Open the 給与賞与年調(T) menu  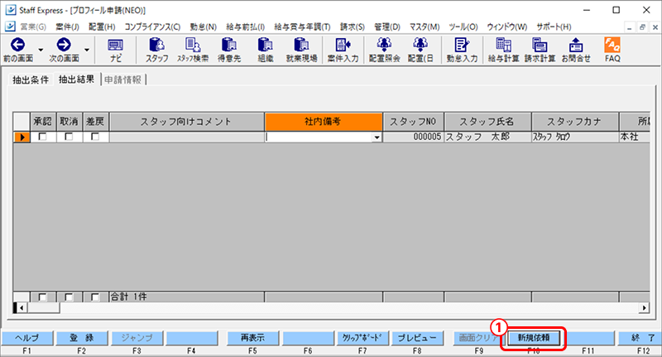[302, 27]
